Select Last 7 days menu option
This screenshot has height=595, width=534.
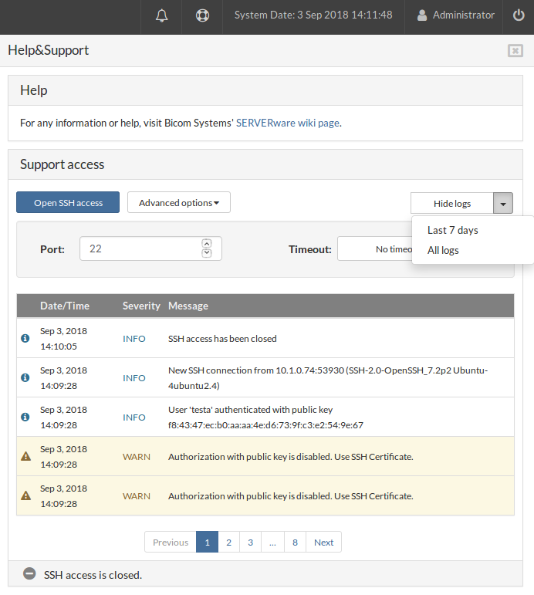tap(453, 230)
